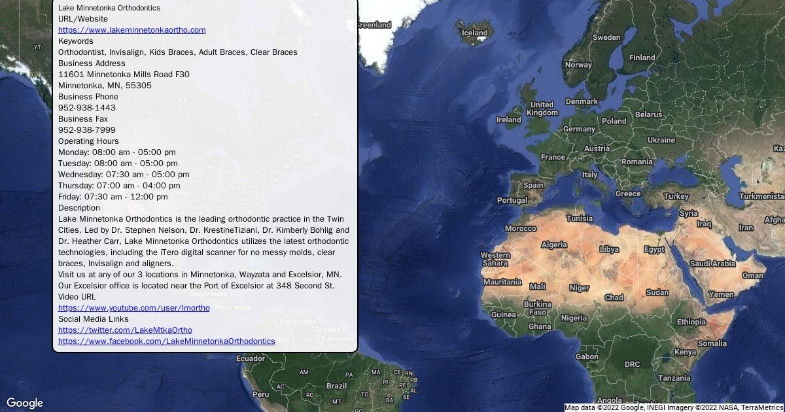Click the Spain label on the map
Screen dimensions: 785x412
point(533,185)
